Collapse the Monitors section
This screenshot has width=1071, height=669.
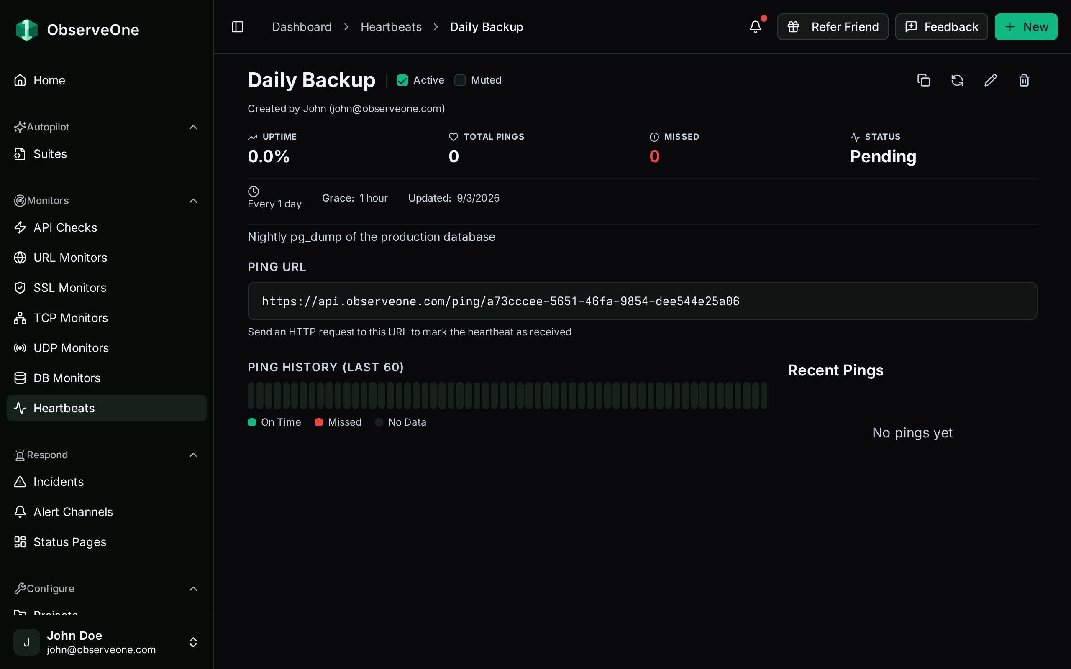click(193, 201)
